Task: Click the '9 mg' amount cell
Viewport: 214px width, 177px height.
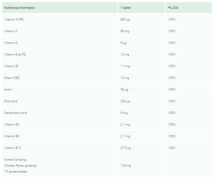Action: coord(124,113)
